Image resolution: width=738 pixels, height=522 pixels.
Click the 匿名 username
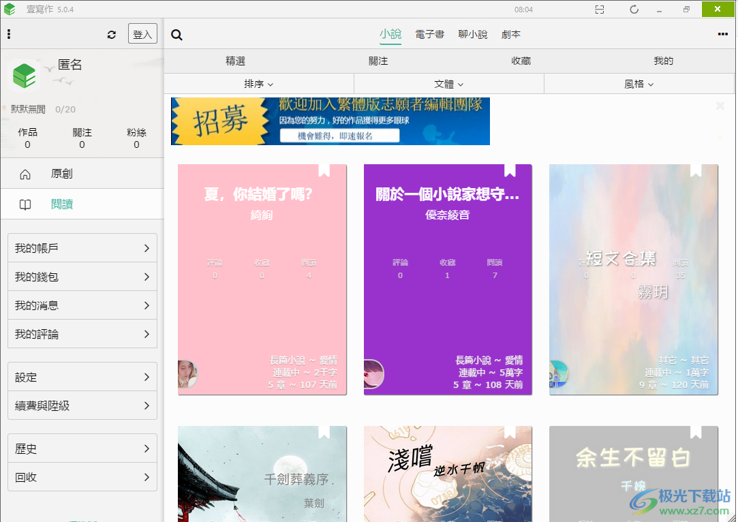click(70, 65)
